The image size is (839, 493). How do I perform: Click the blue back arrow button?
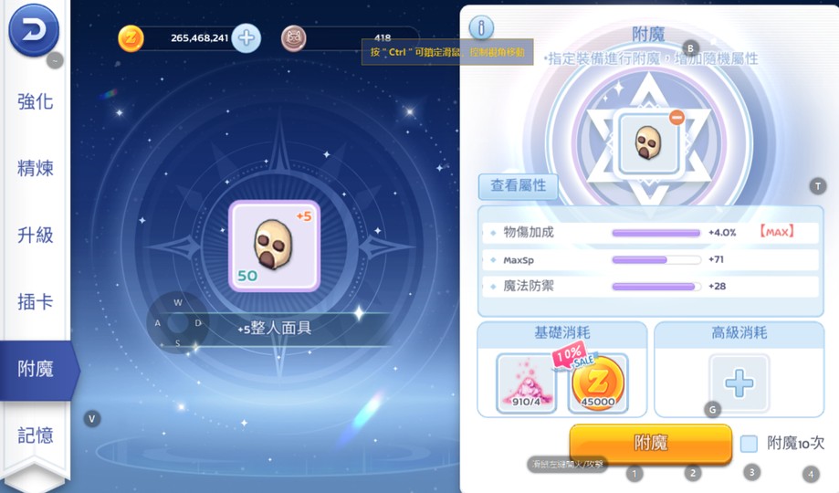[x=34, y=30]
